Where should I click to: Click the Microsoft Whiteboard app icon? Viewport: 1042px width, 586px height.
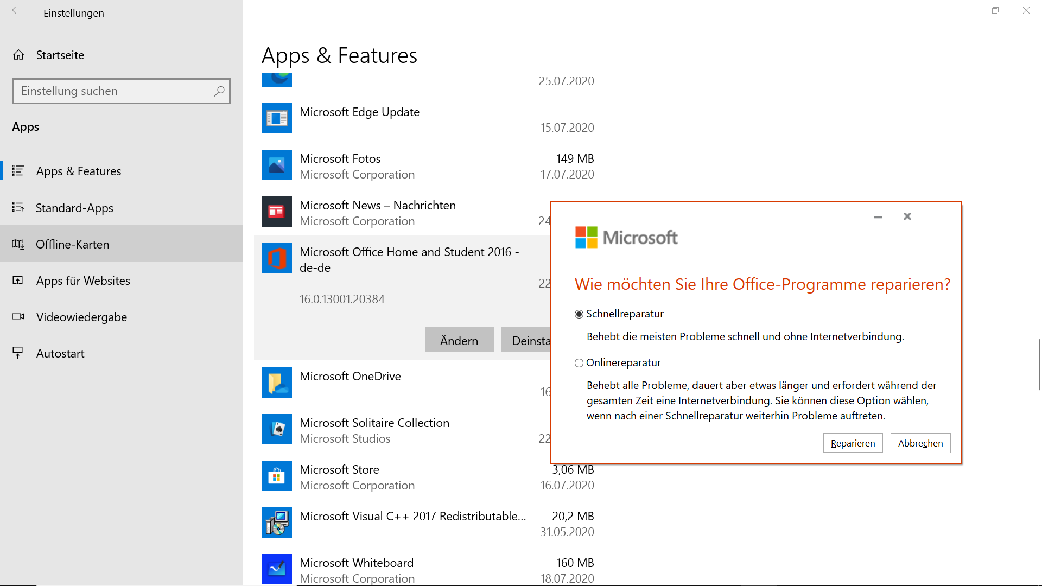277,569
